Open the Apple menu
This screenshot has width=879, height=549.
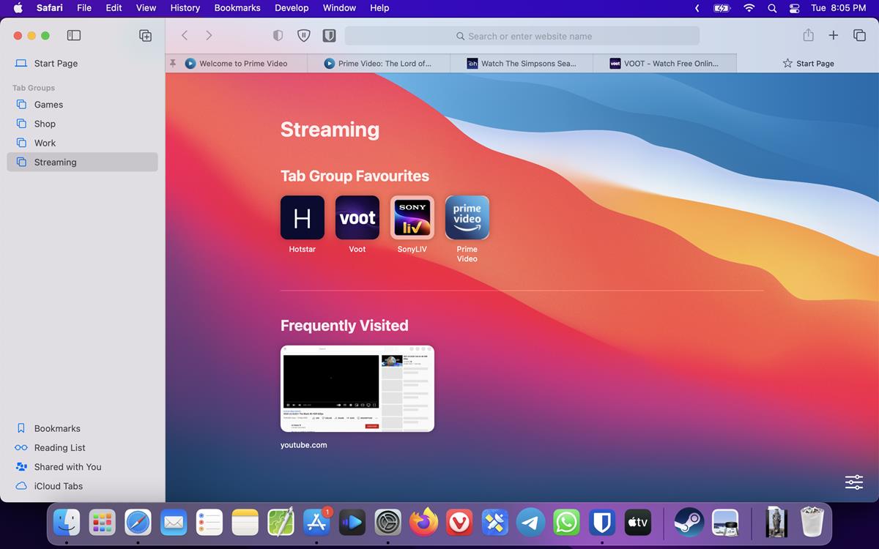tap(18, 8)
